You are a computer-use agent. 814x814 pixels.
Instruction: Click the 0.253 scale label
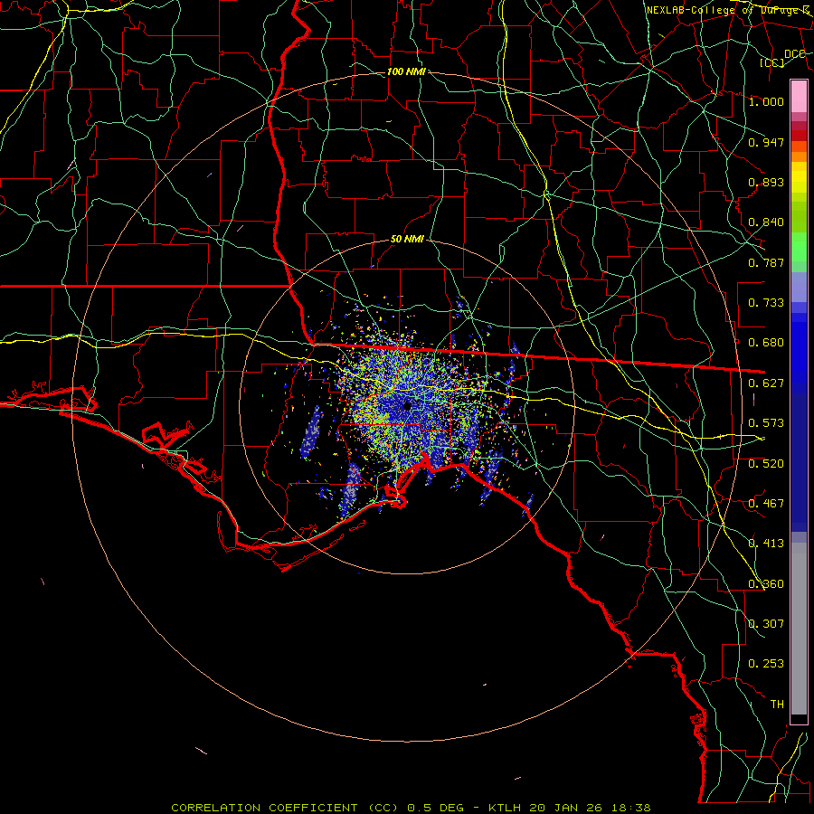point(766,664)
